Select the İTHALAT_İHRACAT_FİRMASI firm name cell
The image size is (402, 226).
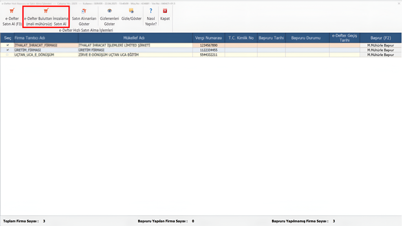46,46
